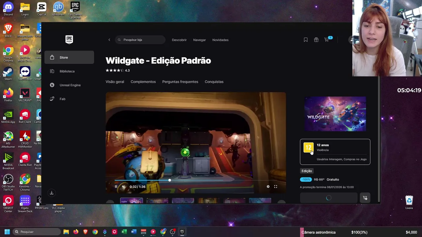Click taskbar Pesquisar search box
422x237 pixels.
37,232
